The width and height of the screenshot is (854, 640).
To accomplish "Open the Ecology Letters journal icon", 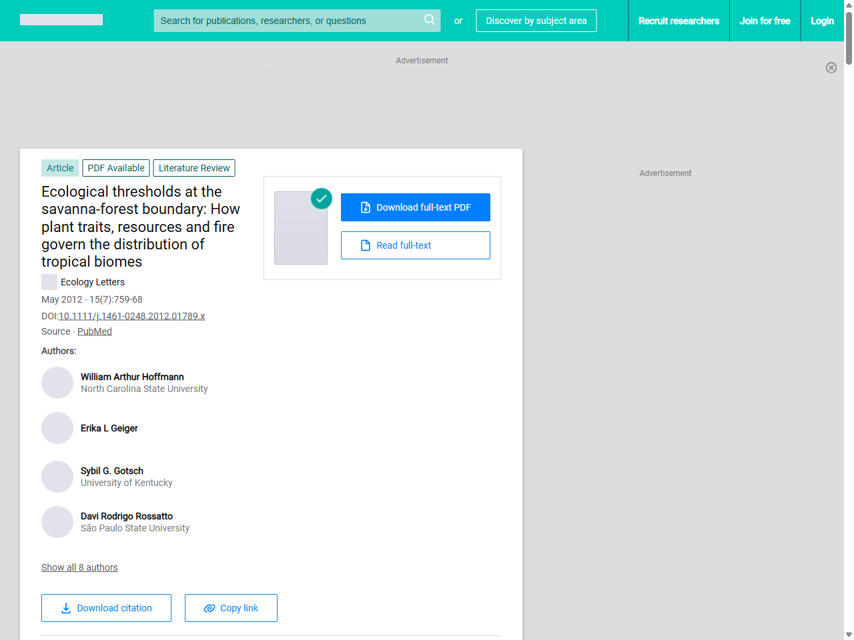I will click(49, 282).
